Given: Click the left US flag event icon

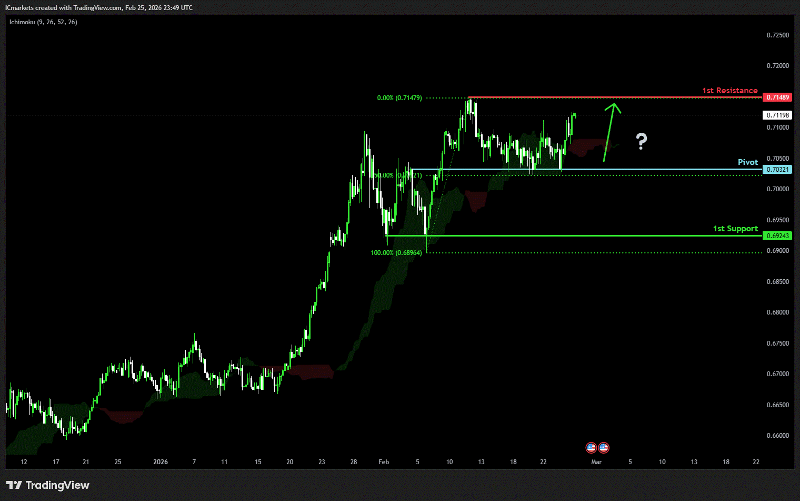Looking at the screenshot, I should pyautogui.click(x=591, y=448).
